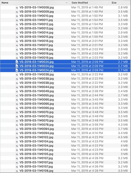The height and width of the screenshot is (173, 131).
Task: Click the file icon for VS-2019-03-11#0105.jpg
Action: [x=17, y=154]
